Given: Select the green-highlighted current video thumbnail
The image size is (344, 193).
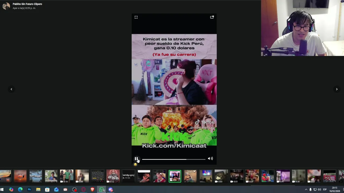Looking at the screenshot, I should [x=175, y=176].
